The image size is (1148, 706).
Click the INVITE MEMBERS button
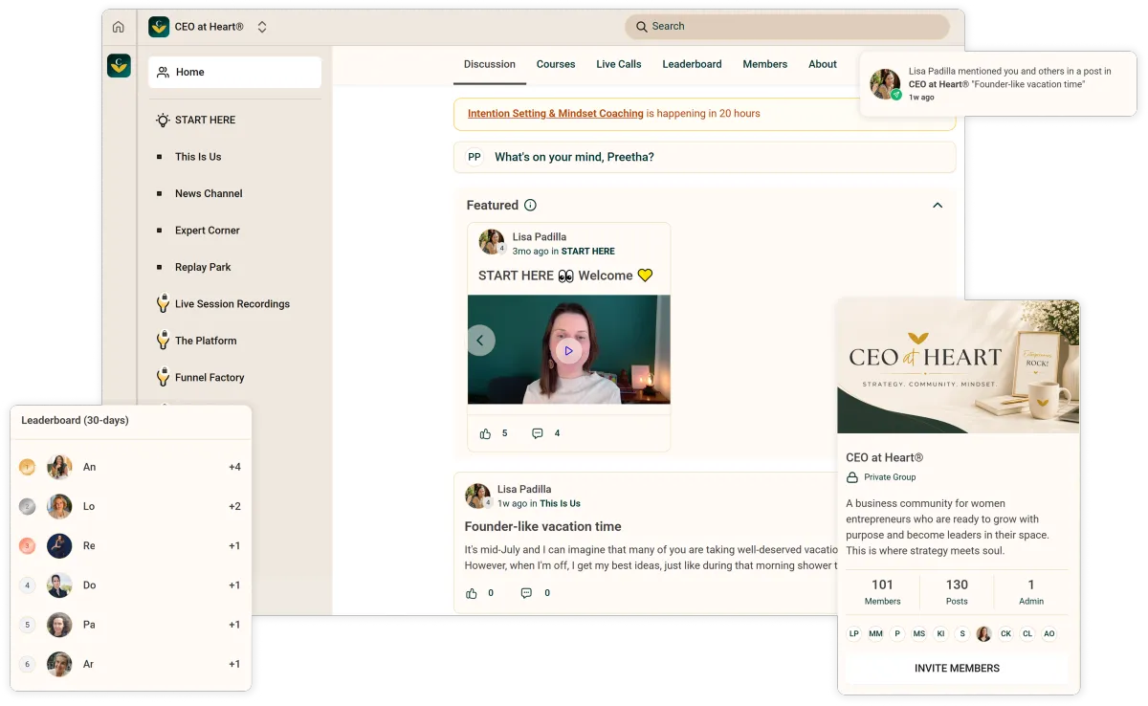957,669
